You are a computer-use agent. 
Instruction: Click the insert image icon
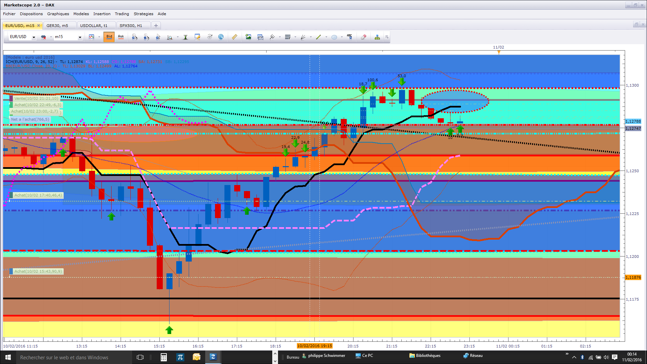[248, 37]
